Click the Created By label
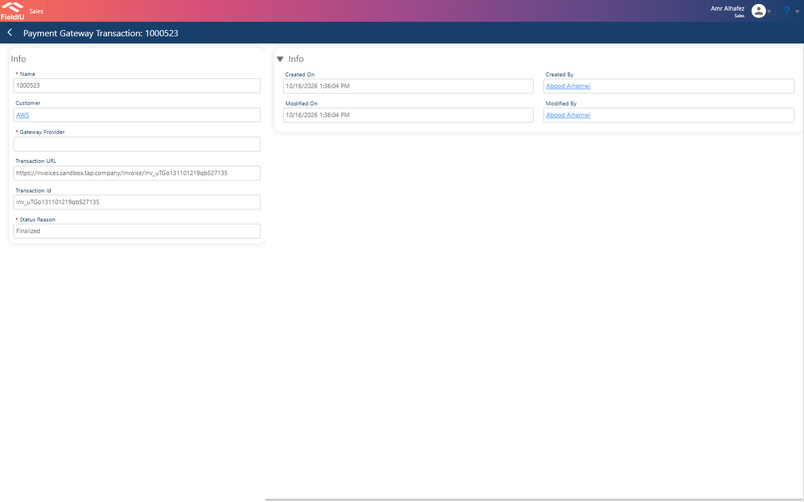This screenshot has height=502, width=804. (x=559, y=75)
